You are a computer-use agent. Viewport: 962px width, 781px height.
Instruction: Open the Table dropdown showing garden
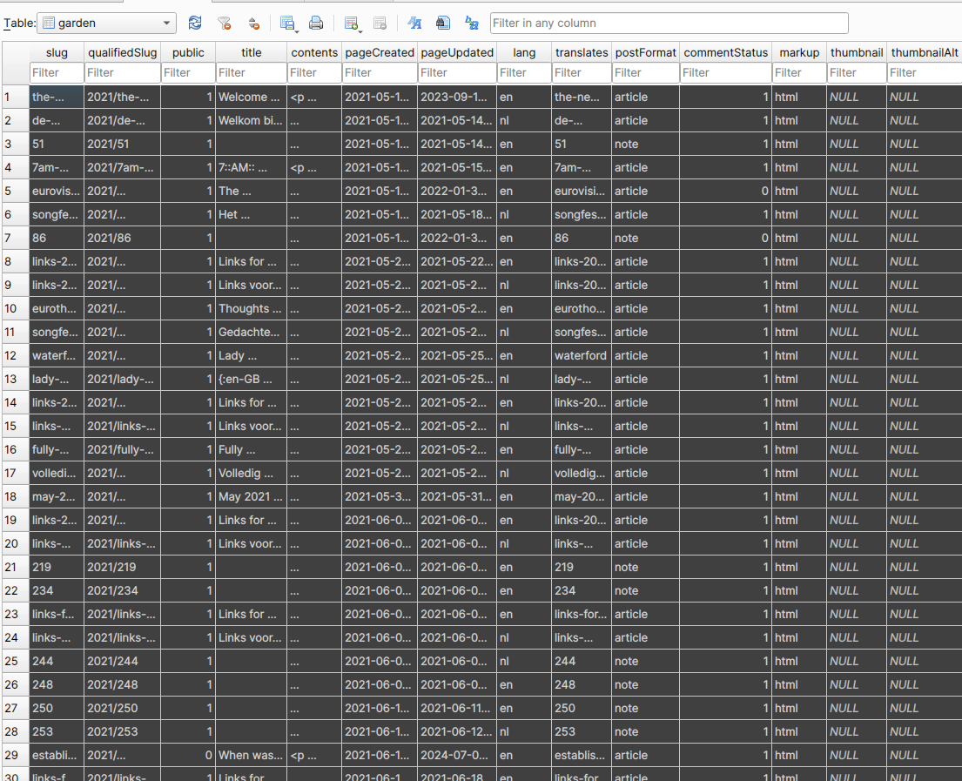click(104, 23)
